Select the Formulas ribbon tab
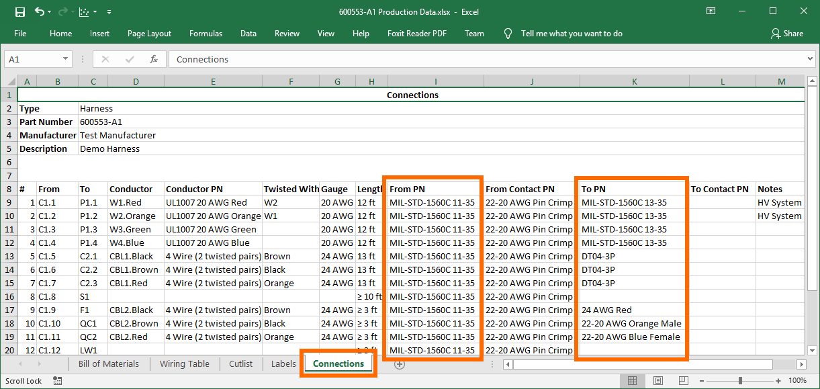This screenshot has width=820, height=389. point(206,34)
